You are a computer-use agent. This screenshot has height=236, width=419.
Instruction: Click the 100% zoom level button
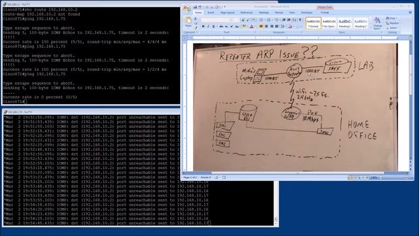pyautogui.click(x=374, y=178)
